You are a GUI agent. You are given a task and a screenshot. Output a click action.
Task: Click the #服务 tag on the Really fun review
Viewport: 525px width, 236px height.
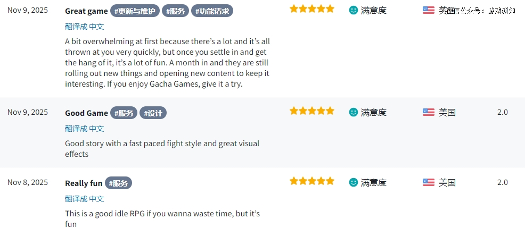(118, 183)
